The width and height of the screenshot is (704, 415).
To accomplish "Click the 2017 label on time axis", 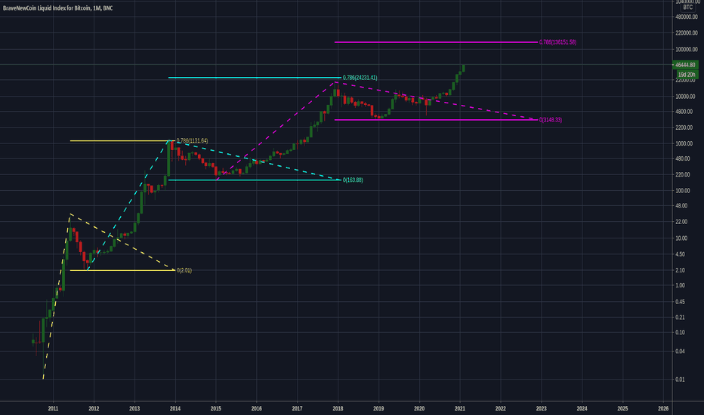I will 297,408.
